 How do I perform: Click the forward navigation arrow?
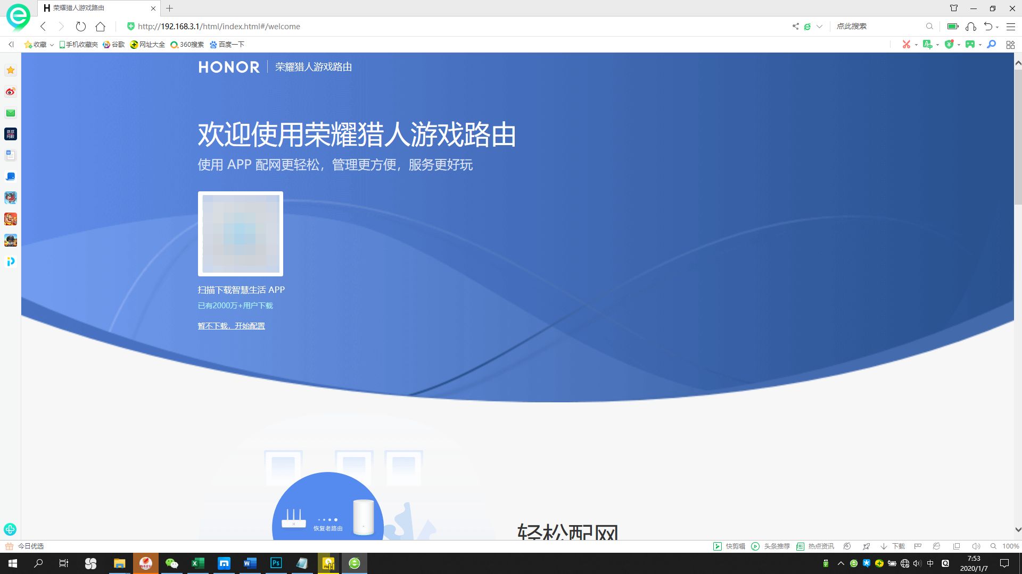[61, 27]
